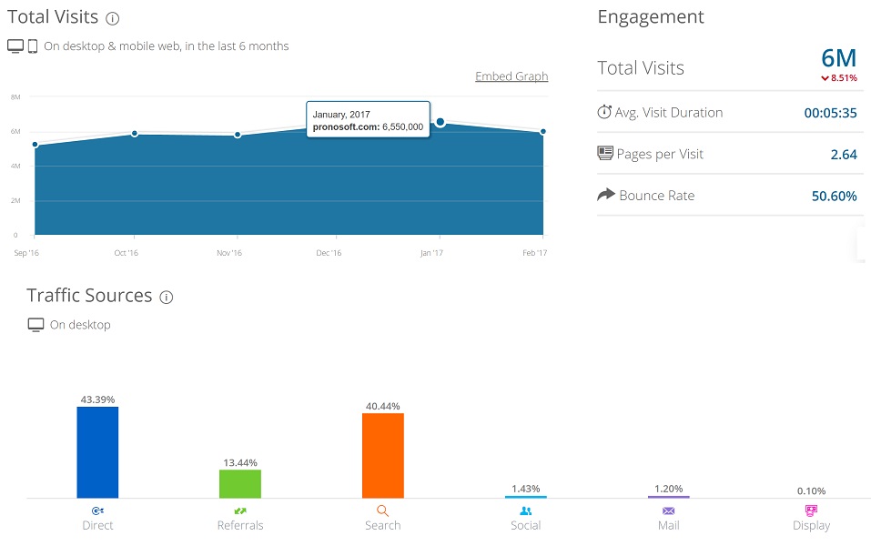Click the 8.51% change value
This screenshot has height=556, width=871.
tap(844, 78)
